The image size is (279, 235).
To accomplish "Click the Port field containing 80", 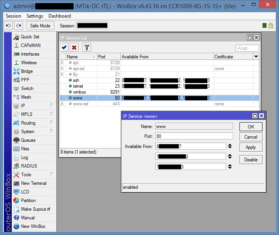I will (194, 136).
